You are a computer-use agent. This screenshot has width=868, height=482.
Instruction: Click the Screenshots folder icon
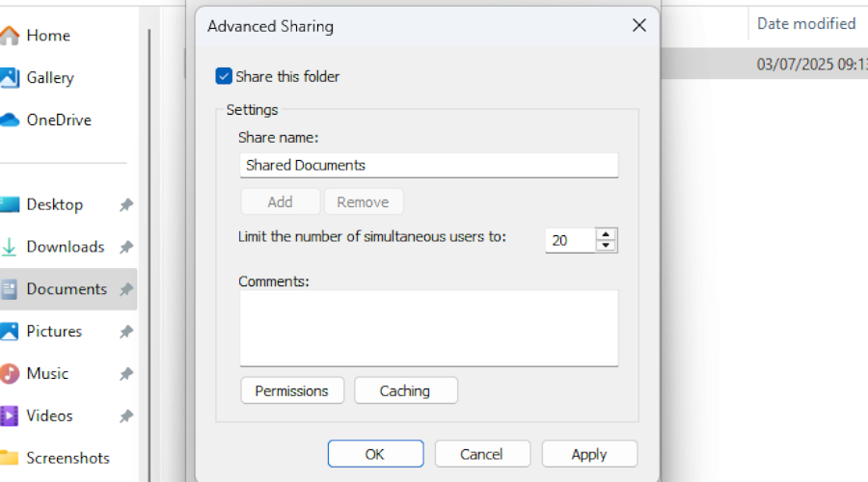(x=9, y=458)
